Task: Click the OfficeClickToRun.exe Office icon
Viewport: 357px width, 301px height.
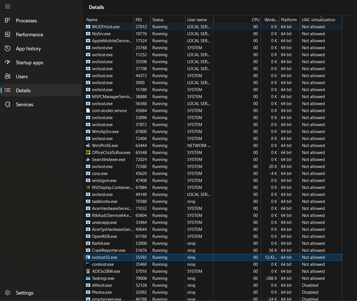Action: click(x=88, y=153)
